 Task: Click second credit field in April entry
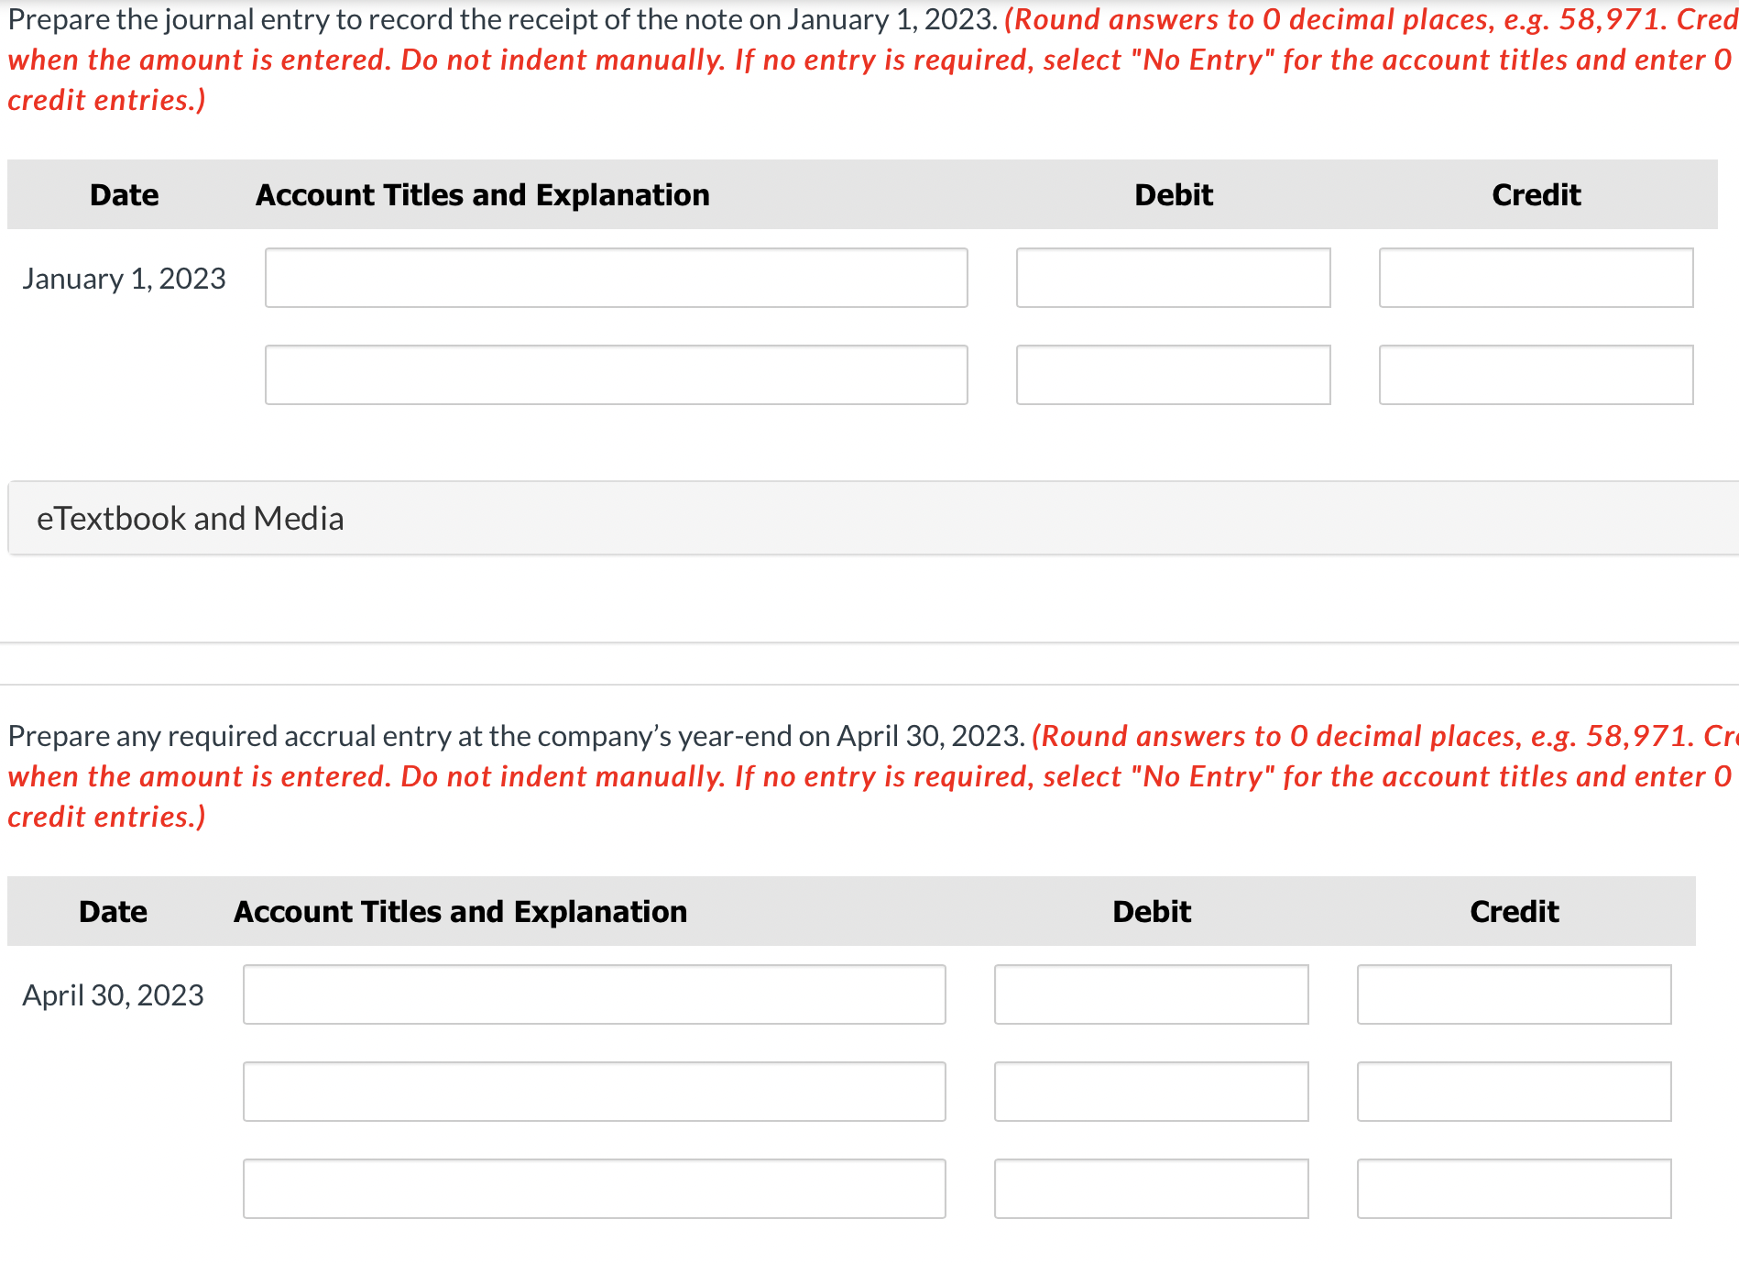(x=1514, y=1092)
